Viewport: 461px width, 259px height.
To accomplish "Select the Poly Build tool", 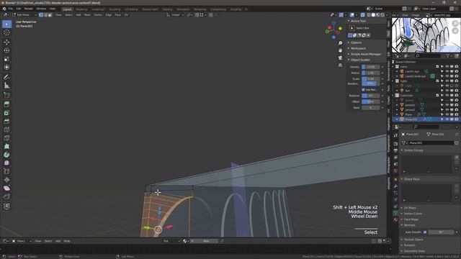I will 6,146.
